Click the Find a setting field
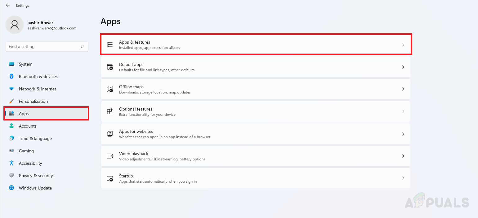 (x=43, y=46)
